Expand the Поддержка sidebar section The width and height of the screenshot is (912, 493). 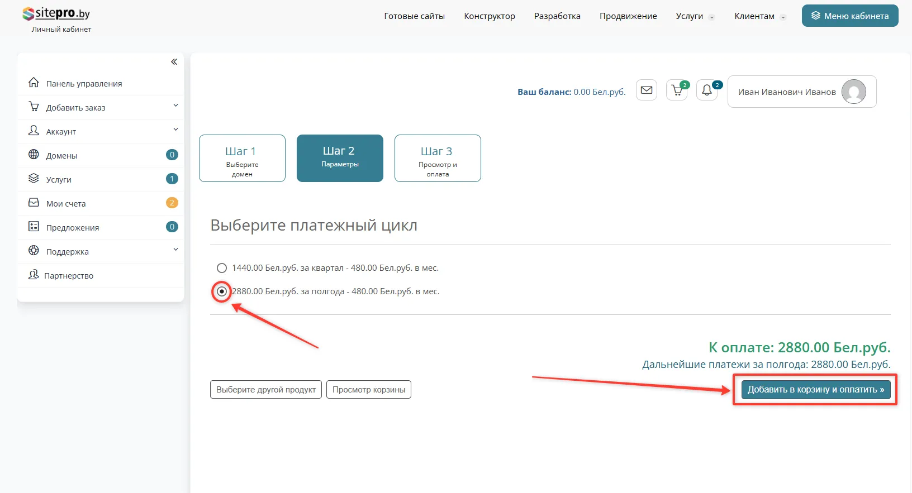coord(175,250)
